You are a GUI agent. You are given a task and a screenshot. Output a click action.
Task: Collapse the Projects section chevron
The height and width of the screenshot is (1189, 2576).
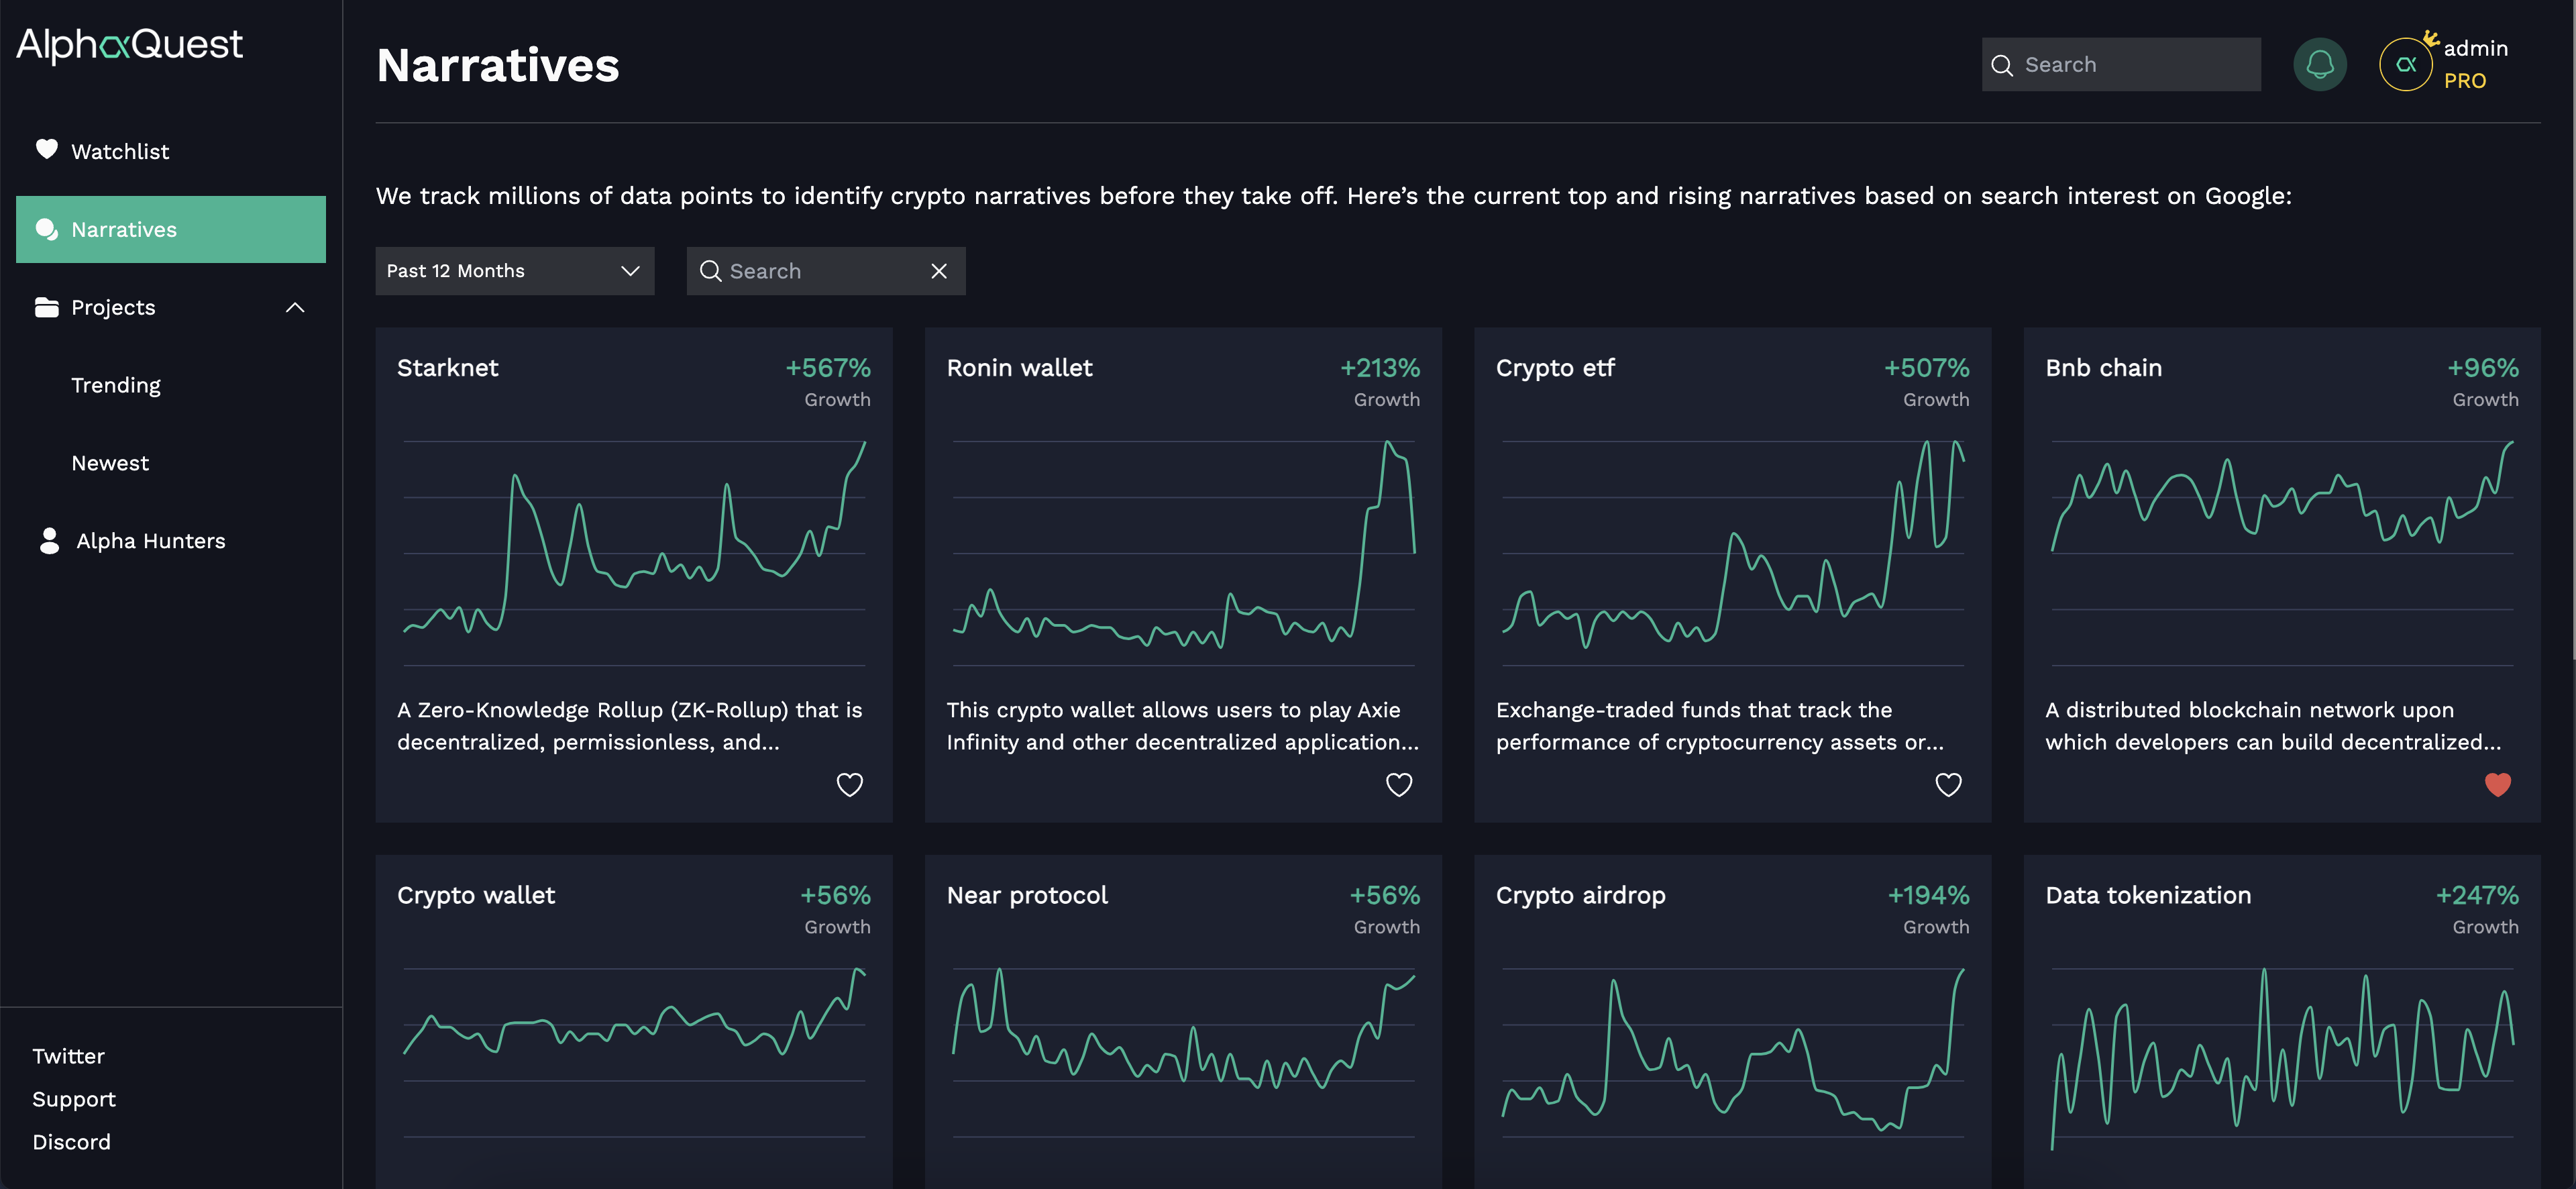(x=295, y=307)
